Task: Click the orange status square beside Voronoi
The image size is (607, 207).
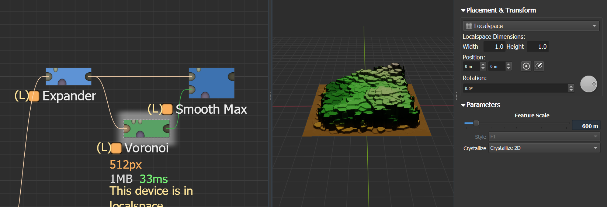Action: [x=116, y=148]
